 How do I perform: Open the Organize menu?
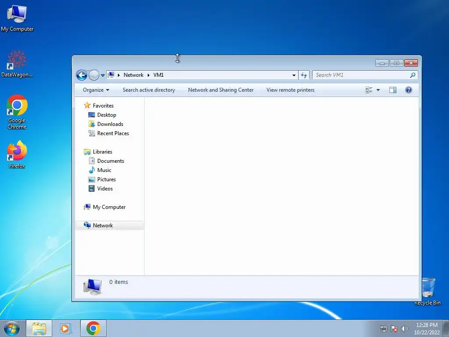[96, 90]
